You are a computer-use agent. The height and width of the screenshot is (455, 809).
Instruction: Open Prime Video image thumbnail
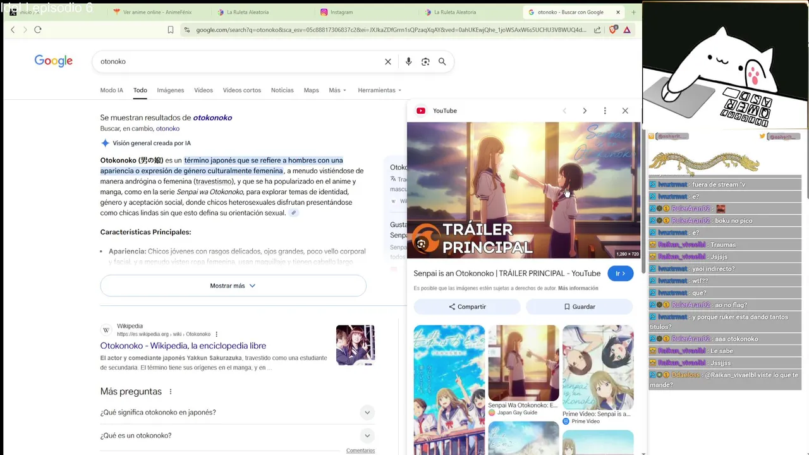(x=598, y=367)
